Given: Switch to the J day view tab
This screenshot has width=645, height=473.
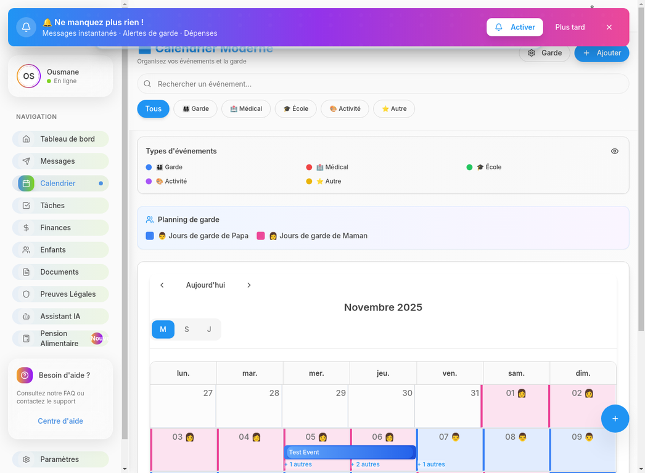Looking at the screenshot, I should [x=209, y=329].
